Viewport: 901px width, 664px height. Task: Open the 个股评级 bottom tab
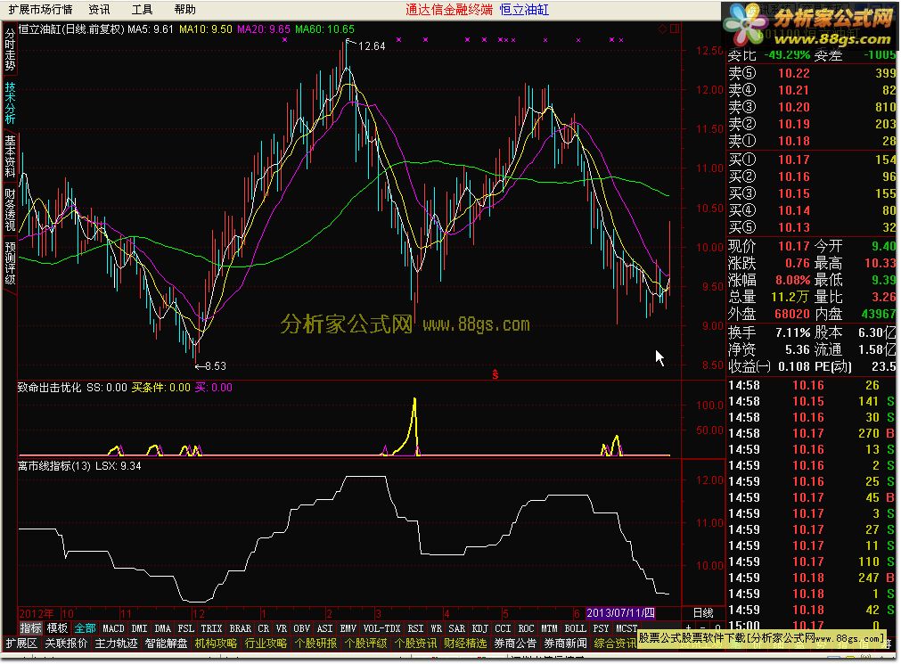coord(366,644)
